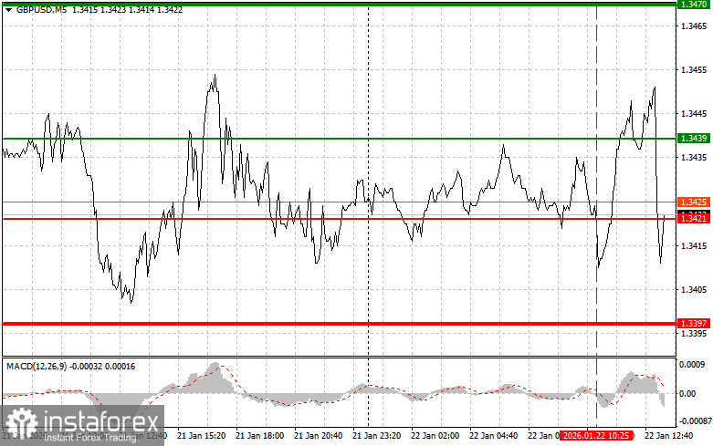
Task: Click the 21 Jan 18:00 time label
Action: coord(259,436)
